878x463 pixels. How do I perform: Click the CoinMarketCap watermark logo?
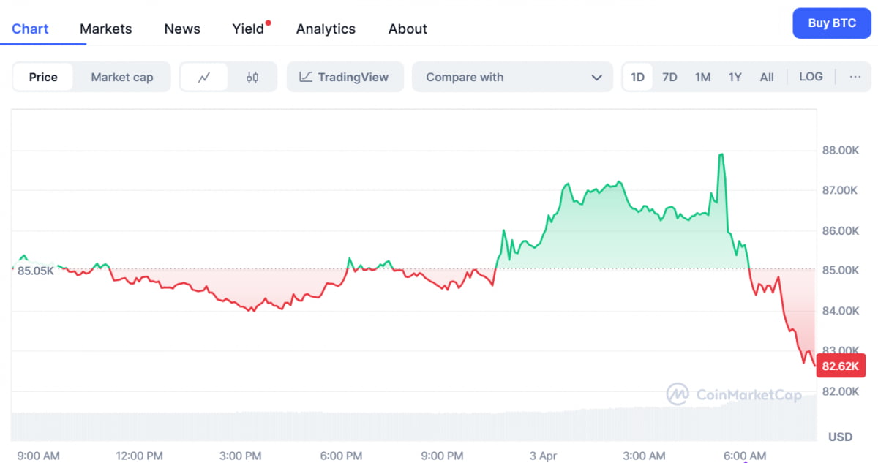pos(734,395)
